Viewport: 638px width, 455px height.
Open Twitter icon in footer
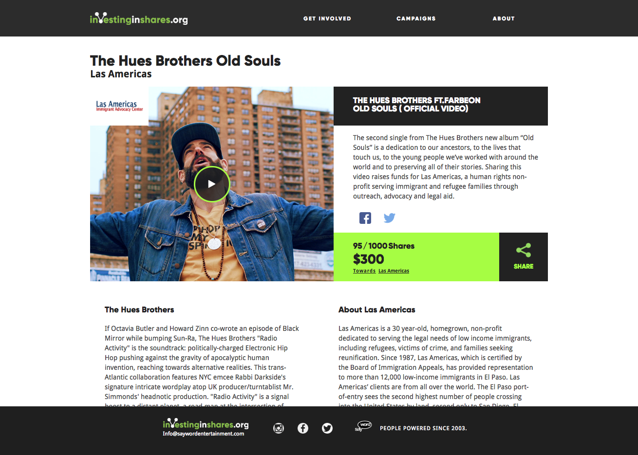pos(327,428)
